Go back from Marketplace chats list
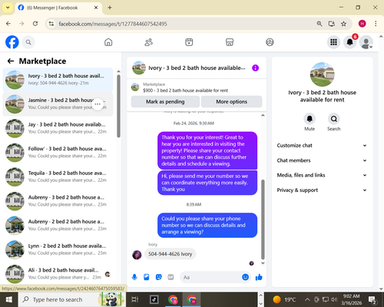 11,61
